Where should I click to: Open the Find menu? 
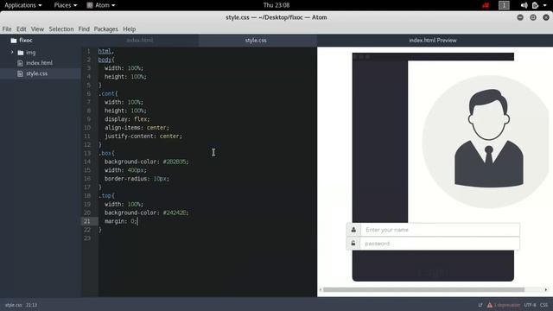[x=84, y=29]
